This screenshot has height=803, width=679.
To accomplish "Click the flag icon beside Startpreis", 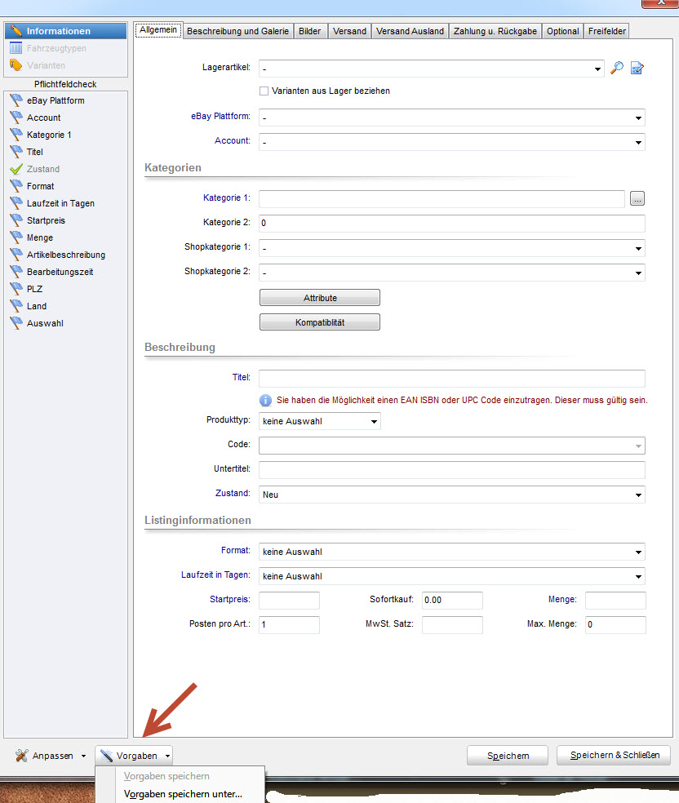I will tap(16, 220).
